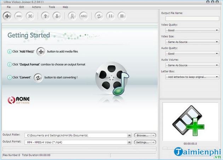This screenshot has width=223, height=160.
Task: Click the Aone Software logo
Action: pos(19,100)
